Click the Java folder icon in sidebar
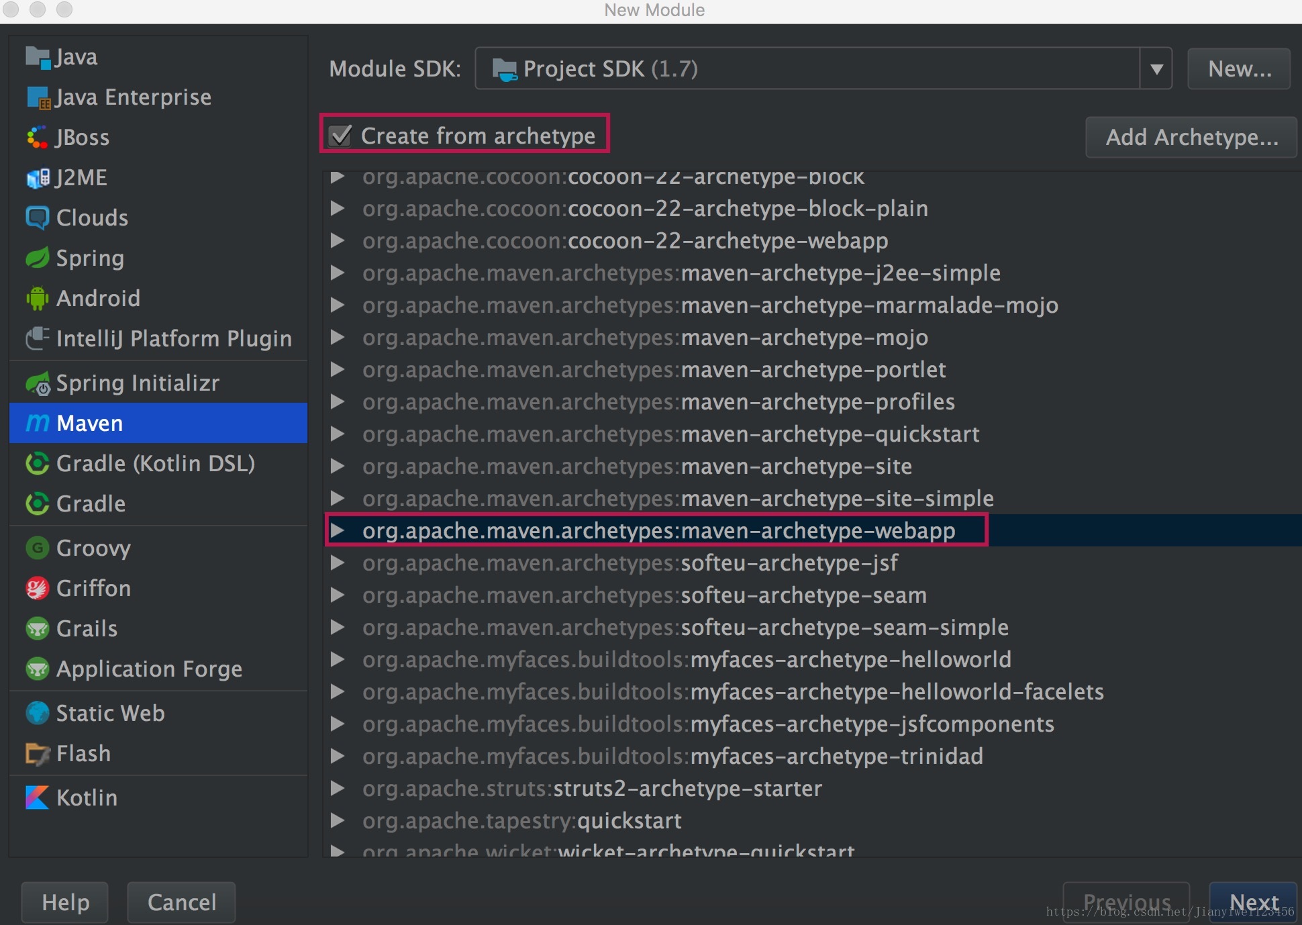Image resolution: width=1302 pixels, height=925 pixels. point(38,58)
